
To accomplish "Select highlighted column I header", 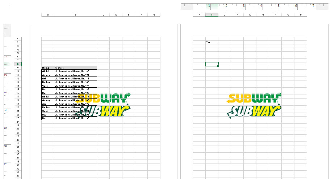I will coord(212,15).
